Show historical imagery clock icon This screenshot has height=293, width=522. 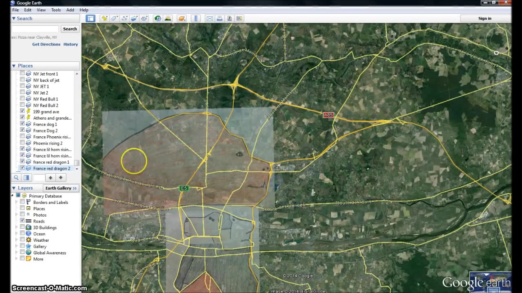(x=157, y=18)
